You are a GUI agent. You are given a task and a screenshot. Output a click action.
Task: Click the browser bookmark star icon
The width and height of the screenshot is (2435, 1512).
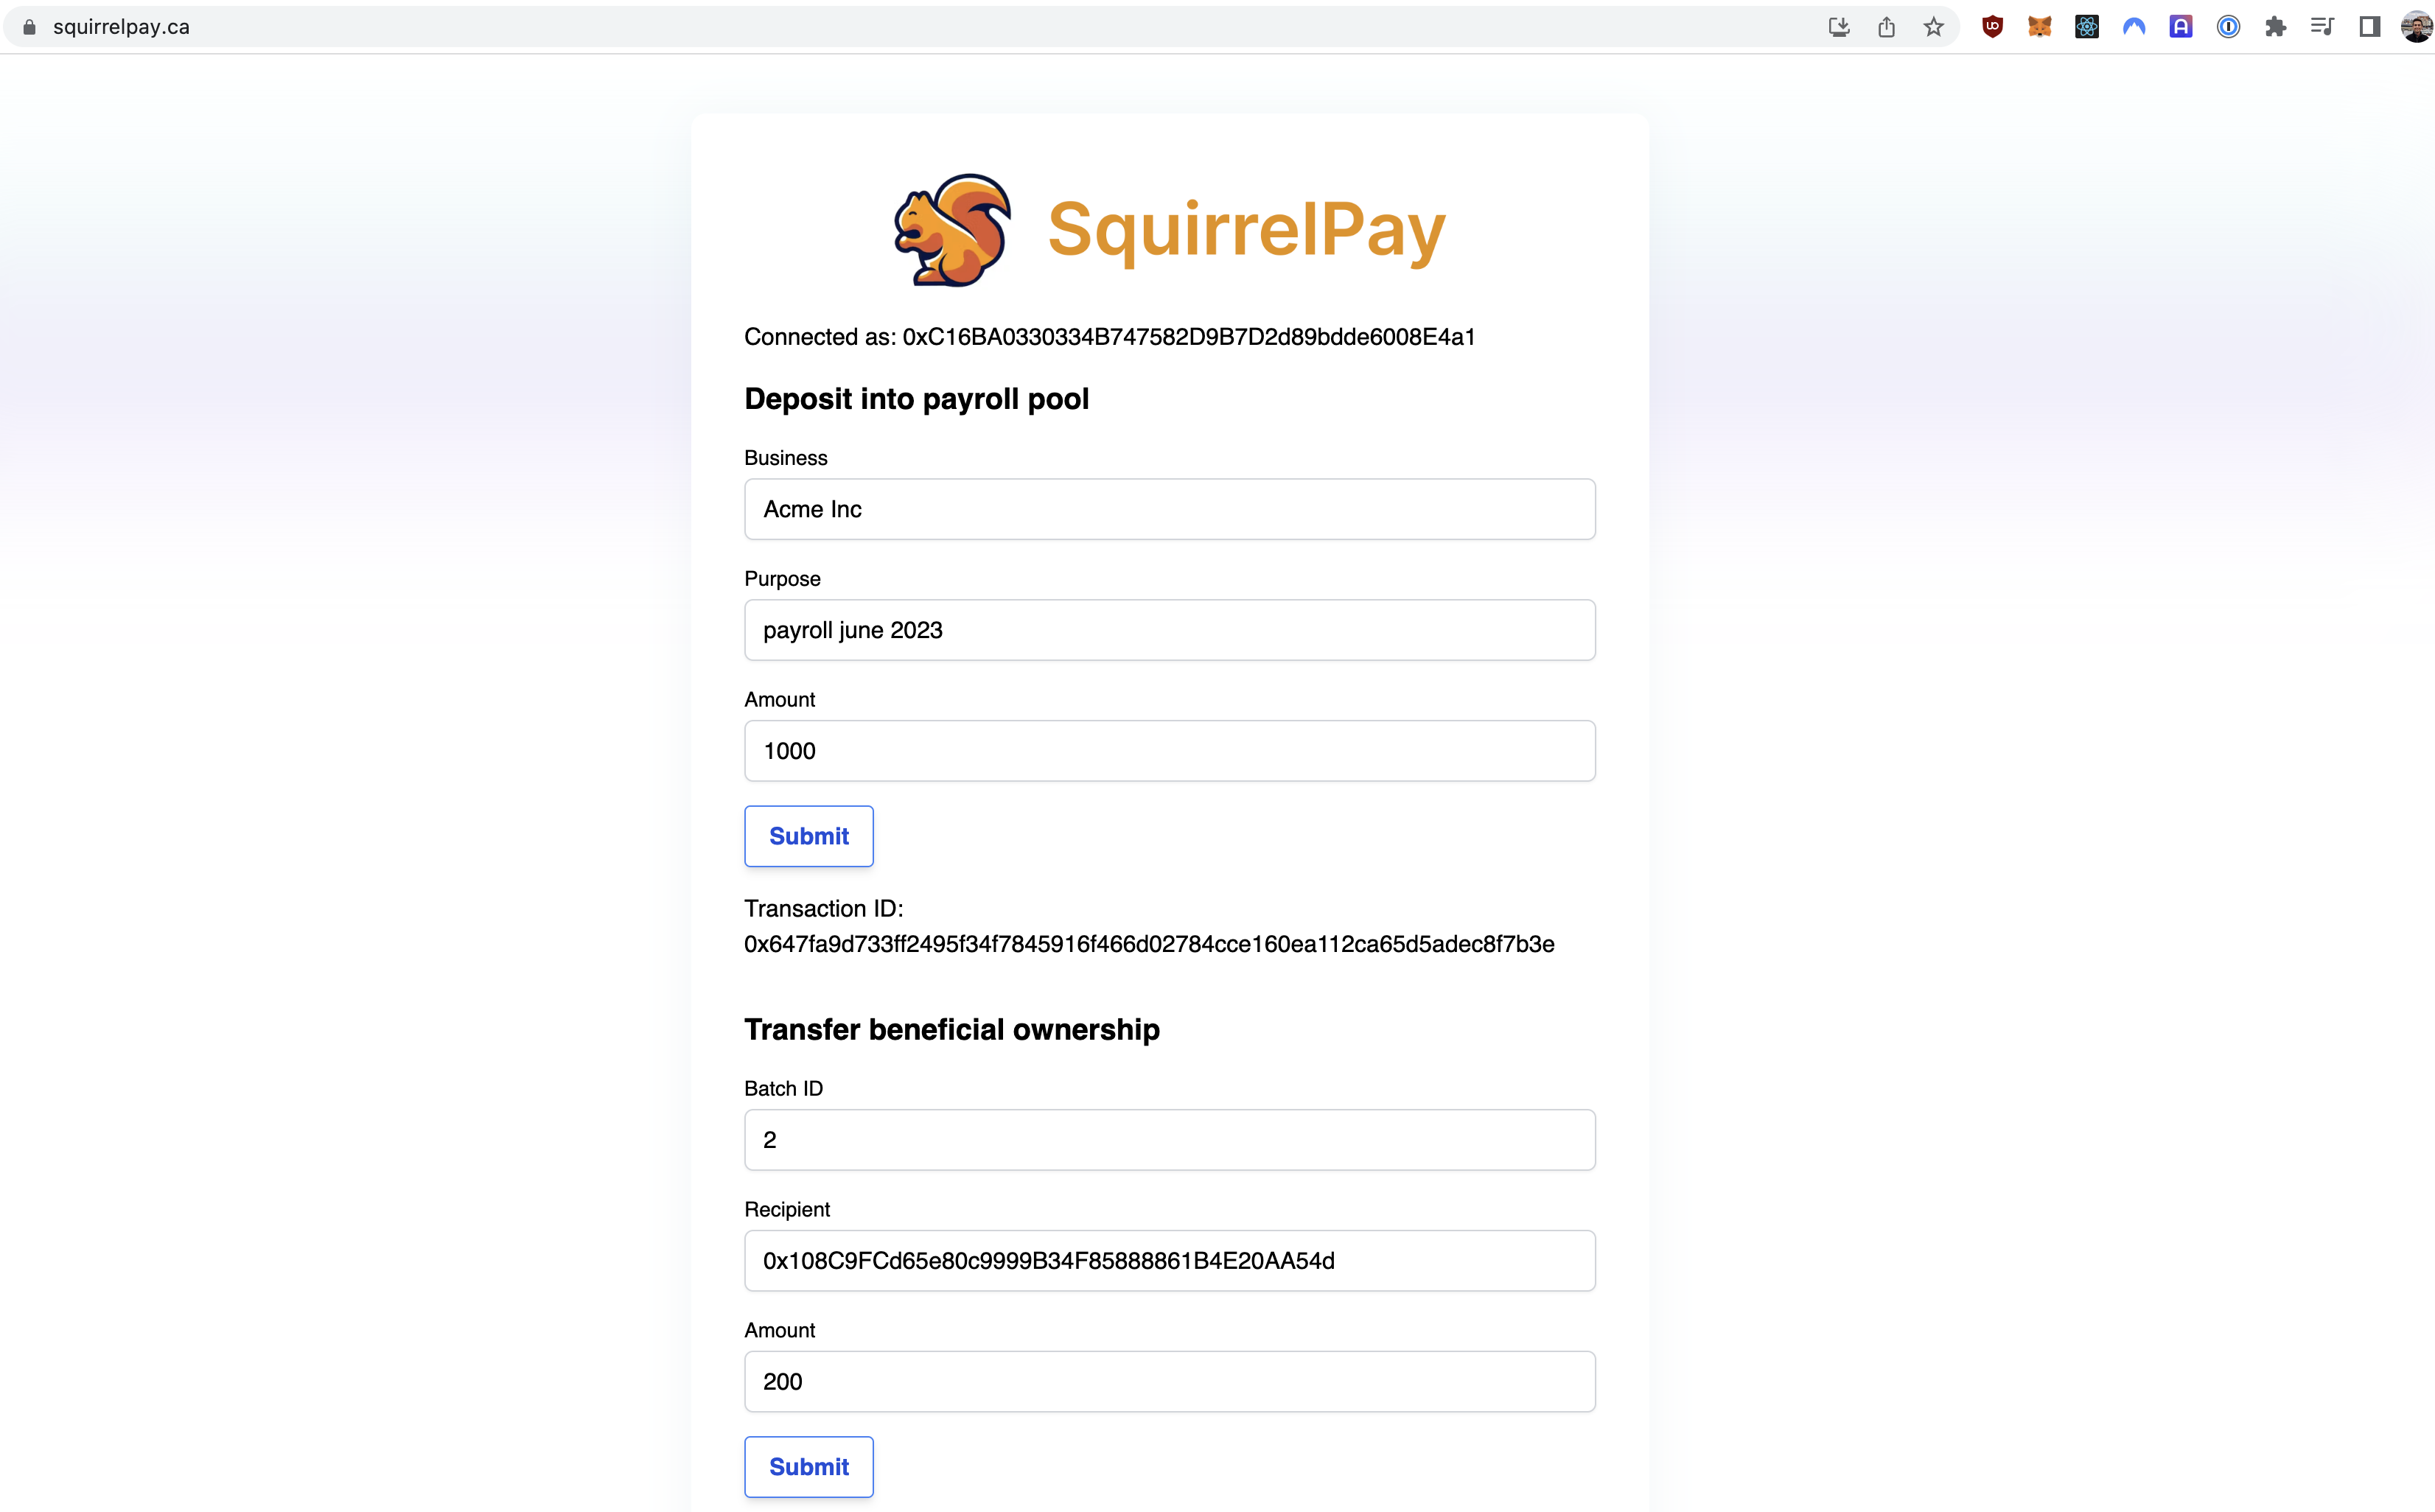click(1932, 24)
